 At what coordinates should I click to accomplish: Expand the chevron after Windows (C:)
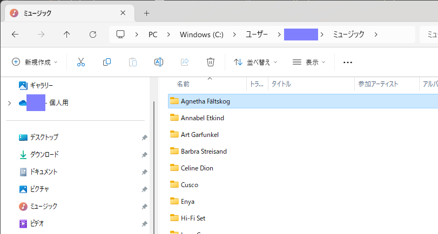pyautogui.click(x=234, y=35)
